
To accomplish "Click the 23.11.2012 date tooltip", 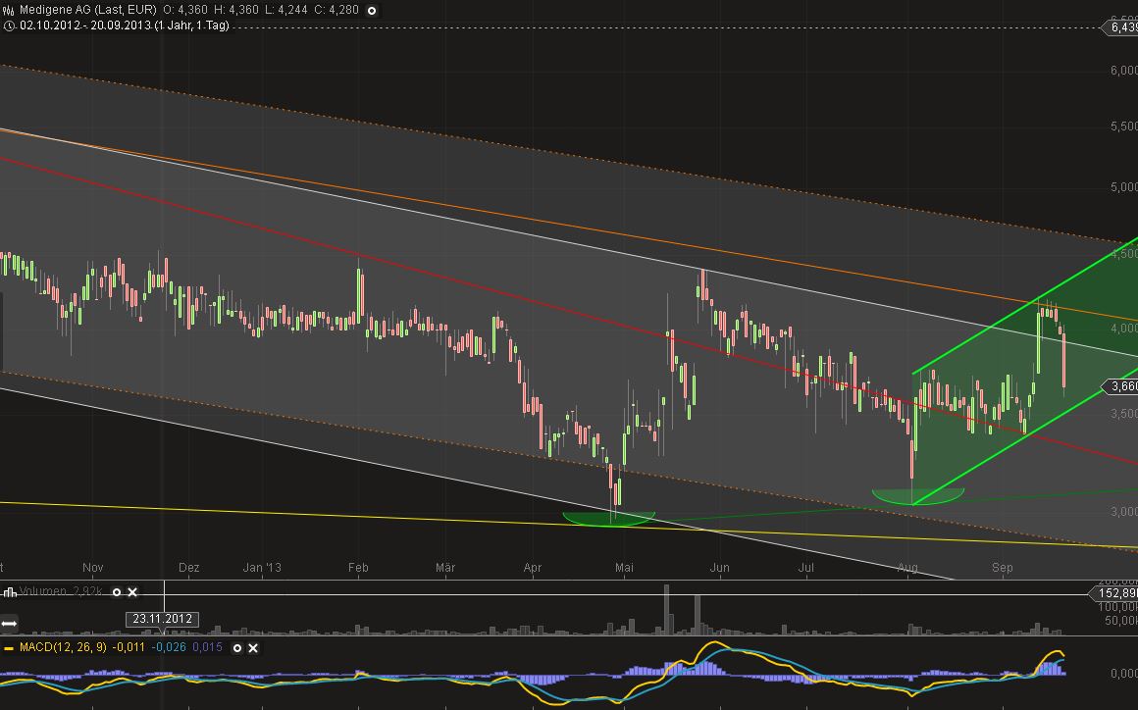I will pos(162,619).
